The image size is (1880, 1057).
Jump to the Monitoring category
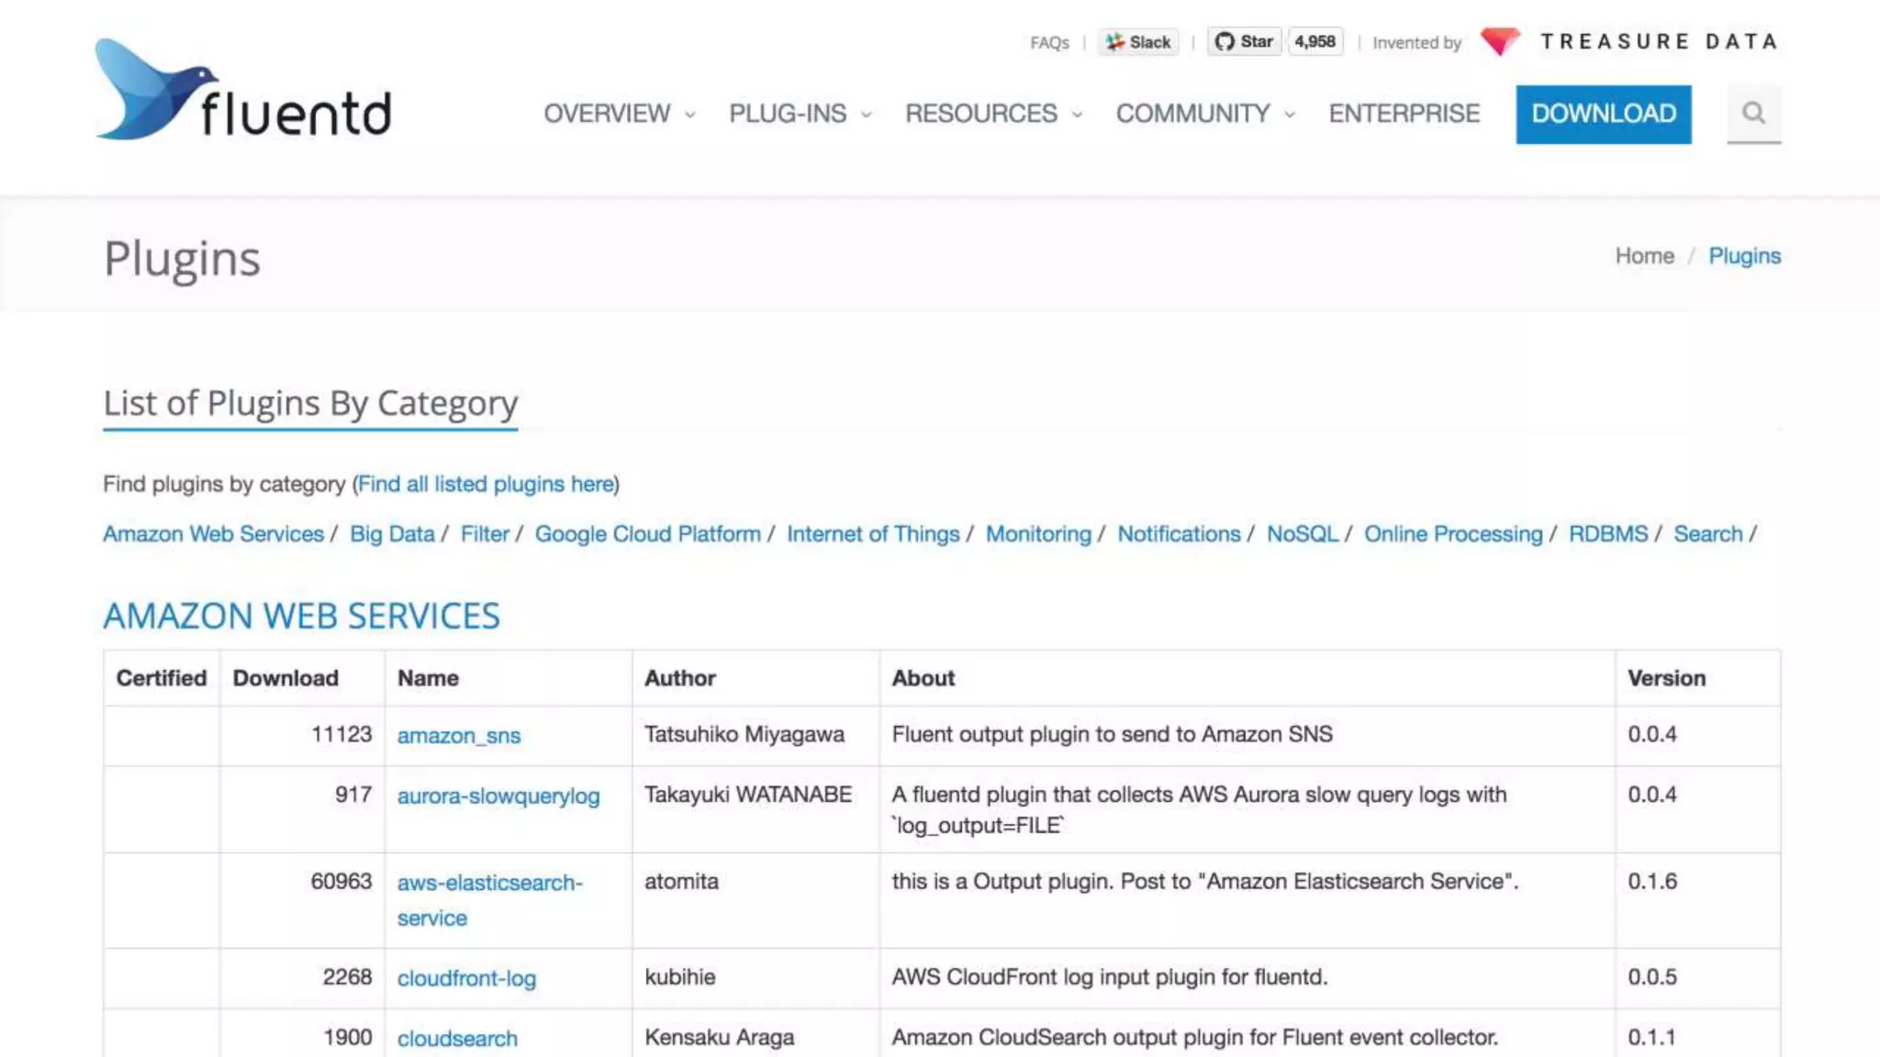point(1038,534)
